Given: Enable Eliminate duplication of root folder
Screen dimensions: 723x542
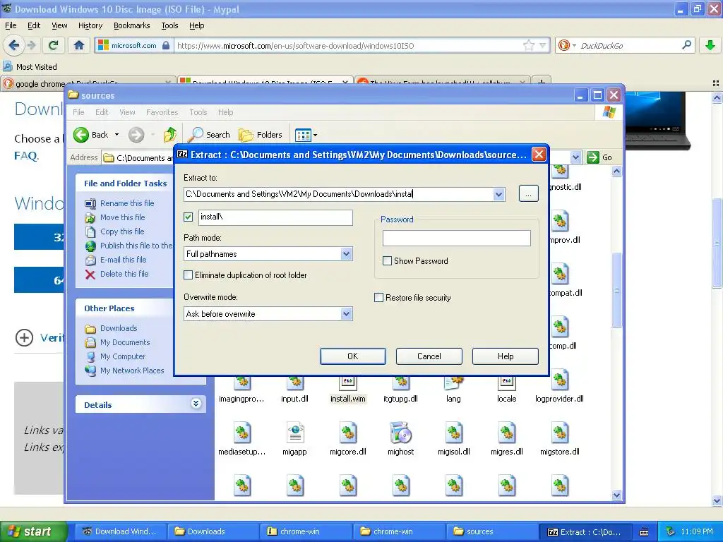Looking at the screenshot, I should pyautogui.click(x=188, y=275).
